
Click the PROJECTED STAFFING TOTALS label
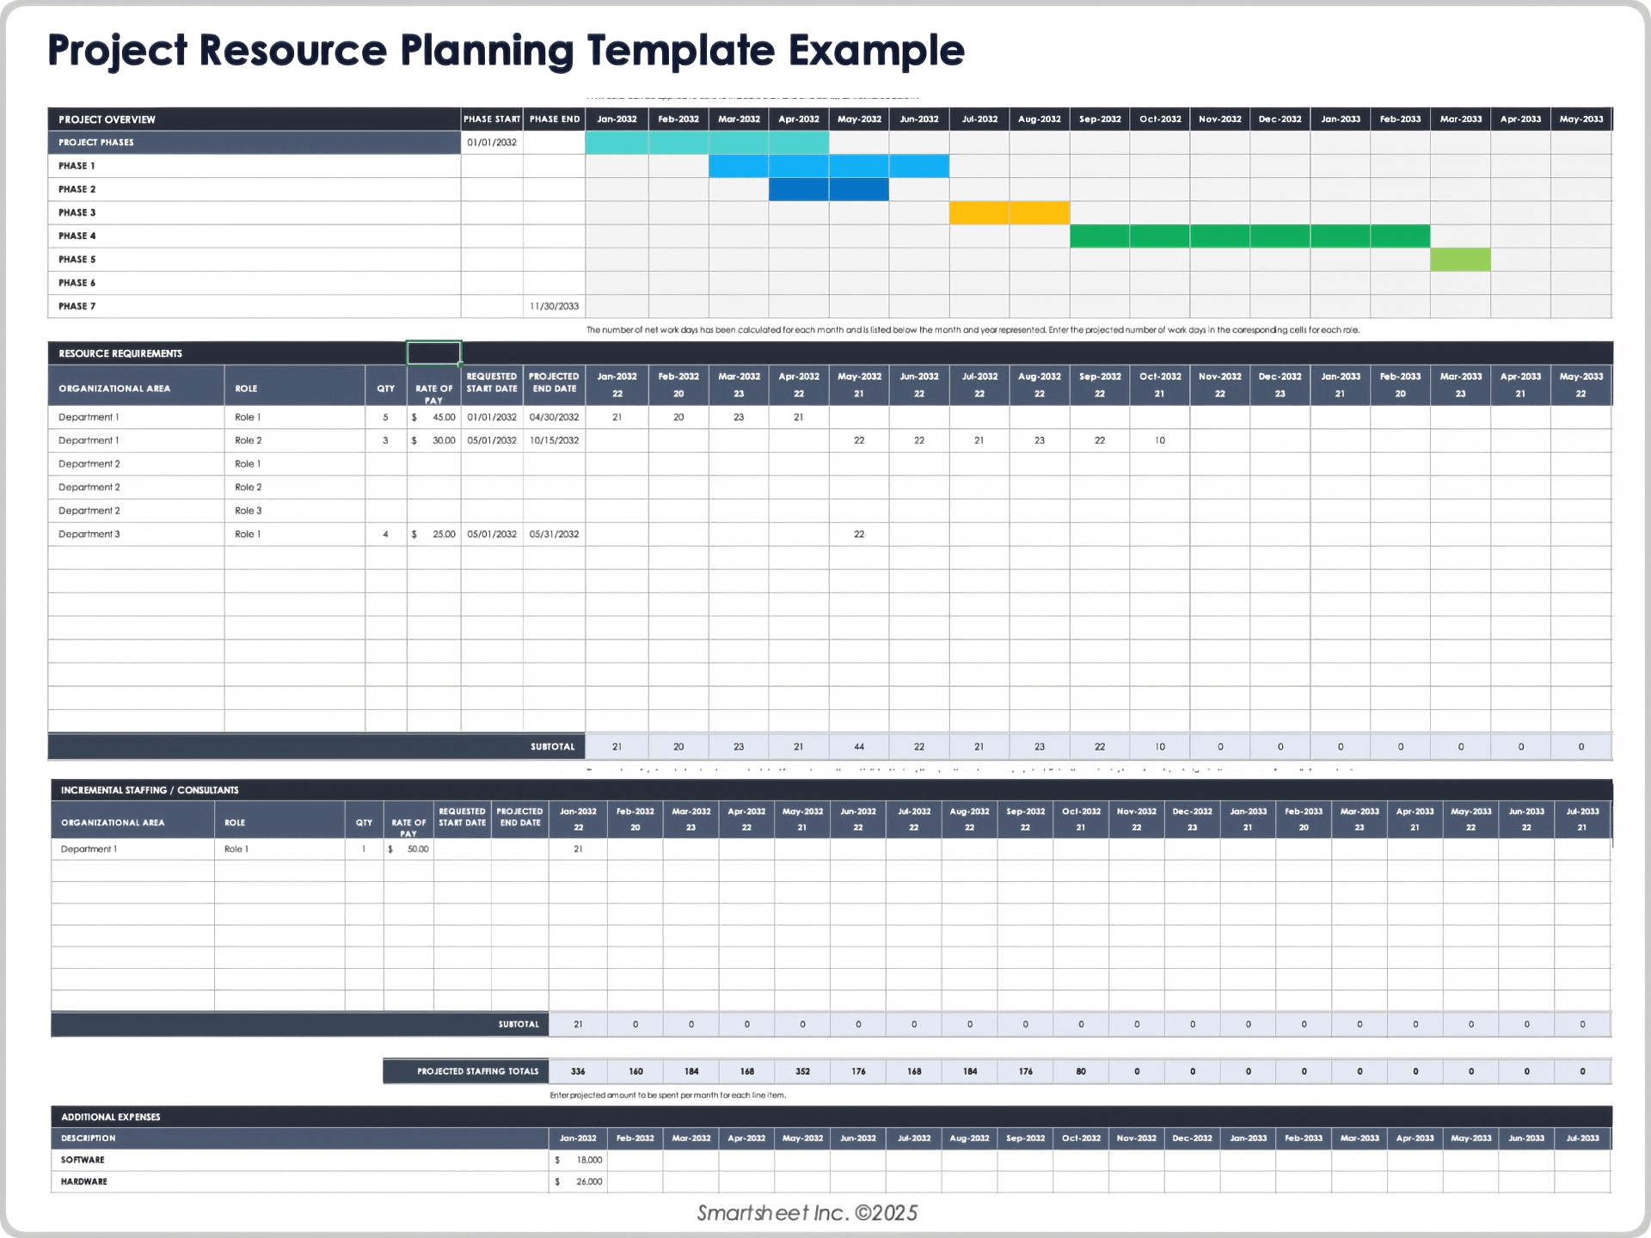(x=478, y=1071)
